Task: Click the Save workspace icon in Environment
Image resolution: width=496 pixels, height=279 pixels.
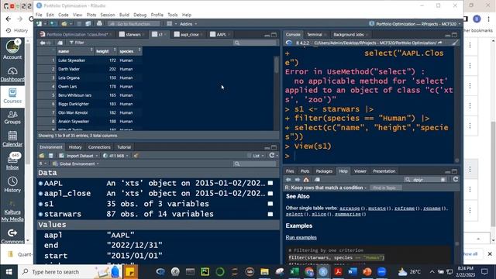Action: click(50, 156)
